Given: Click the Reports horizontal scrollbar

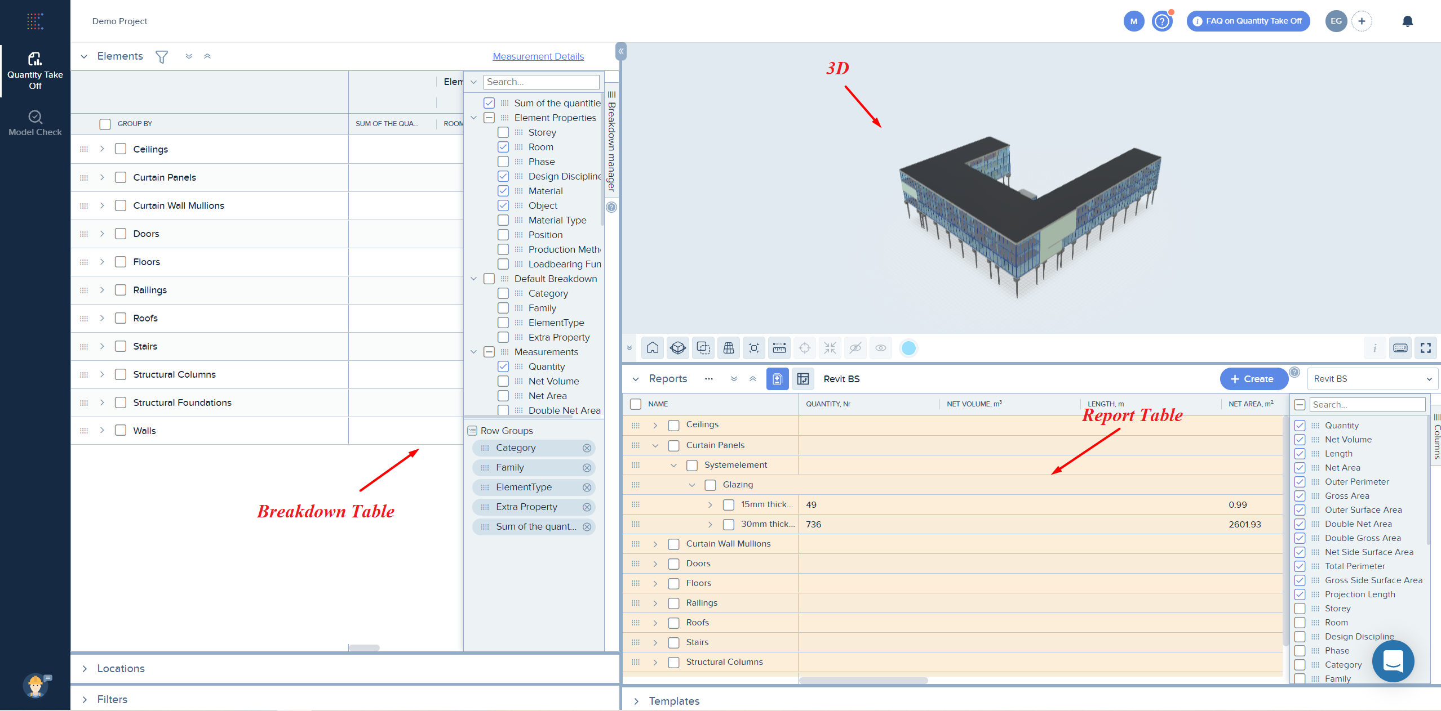Looking at the screenshot, I should click(x=863, y=681).
